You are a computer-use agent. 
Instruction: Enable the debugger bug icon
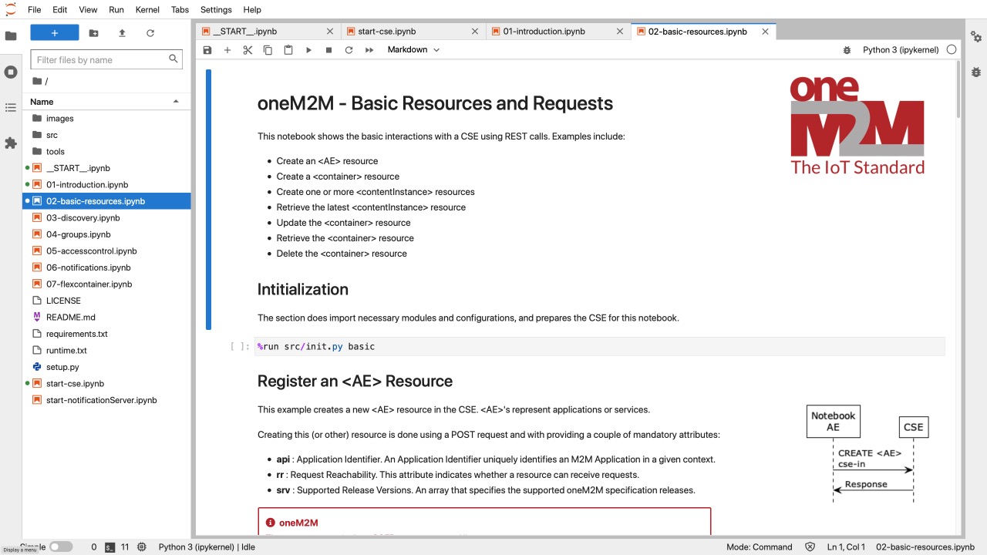point(847,50)
